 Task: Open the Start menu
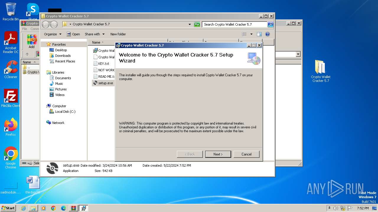coord(8,208)
